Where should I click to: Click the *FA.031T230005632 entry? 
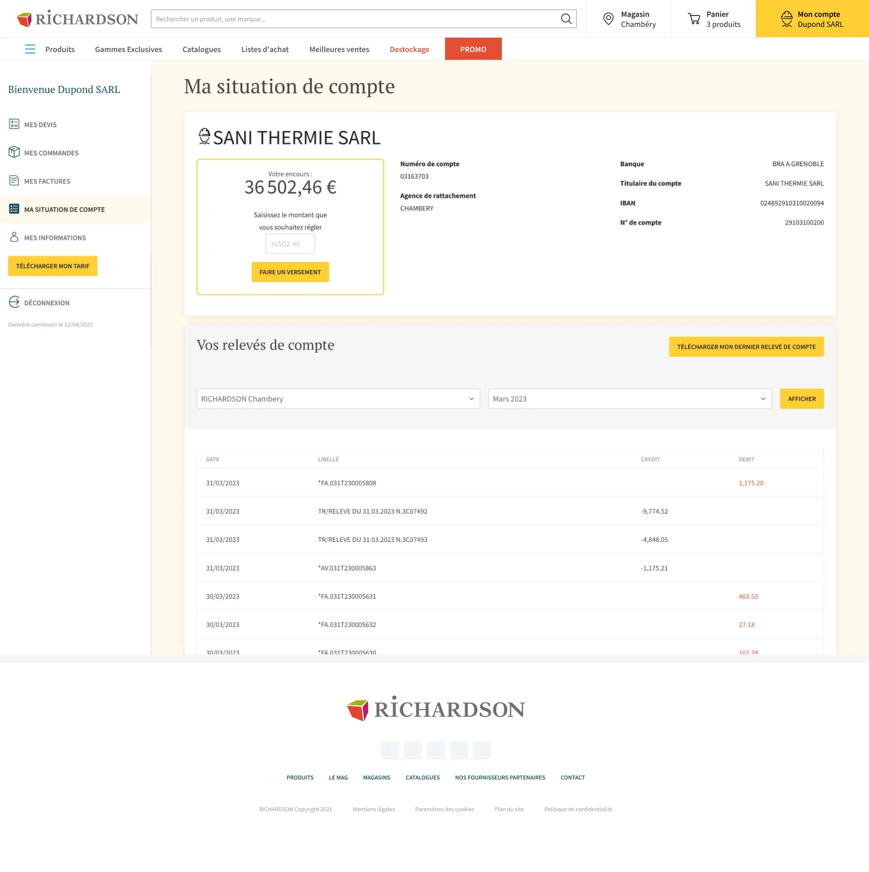(347, 625)
